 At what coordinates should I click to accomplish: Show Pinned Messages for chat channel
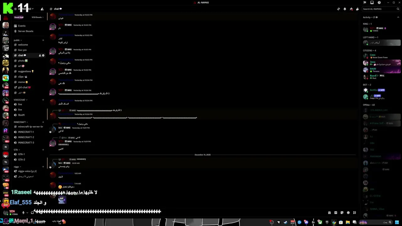(351, 9)
